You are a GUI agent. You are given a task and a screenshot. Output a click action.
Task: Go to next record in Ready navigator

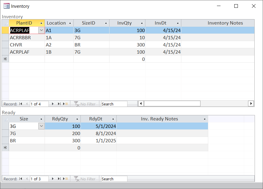tap(53, 179)
